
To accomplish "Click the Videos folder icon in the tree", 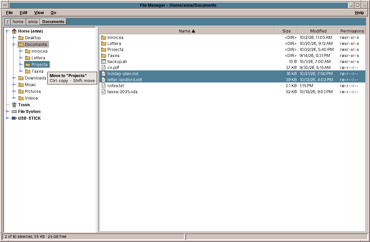I will [21, 98].
